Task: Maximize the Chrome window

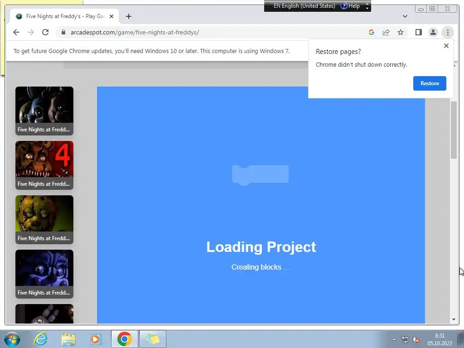Action: click(432, 9)
